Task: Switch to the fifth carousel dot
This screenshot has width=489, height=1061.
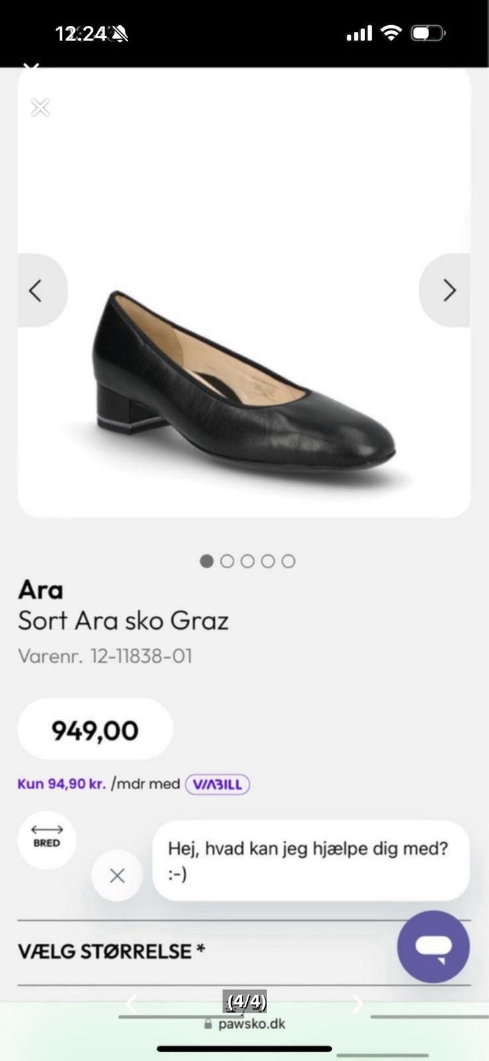Action: (288, 561)
